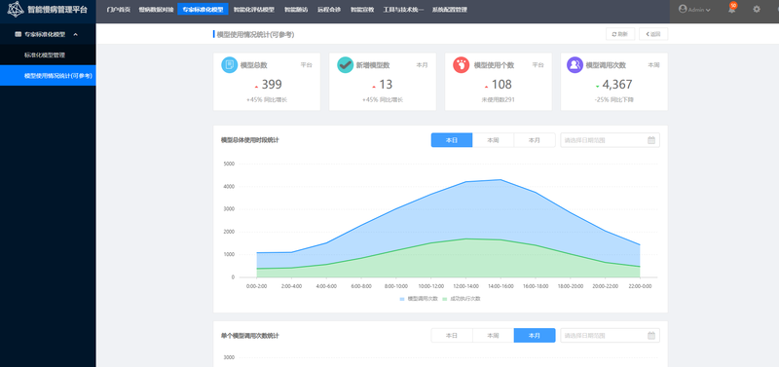Open 智能化评估模型 top navigation item
The width and height of the screenshot is (779, 367).
click(254, 10)
